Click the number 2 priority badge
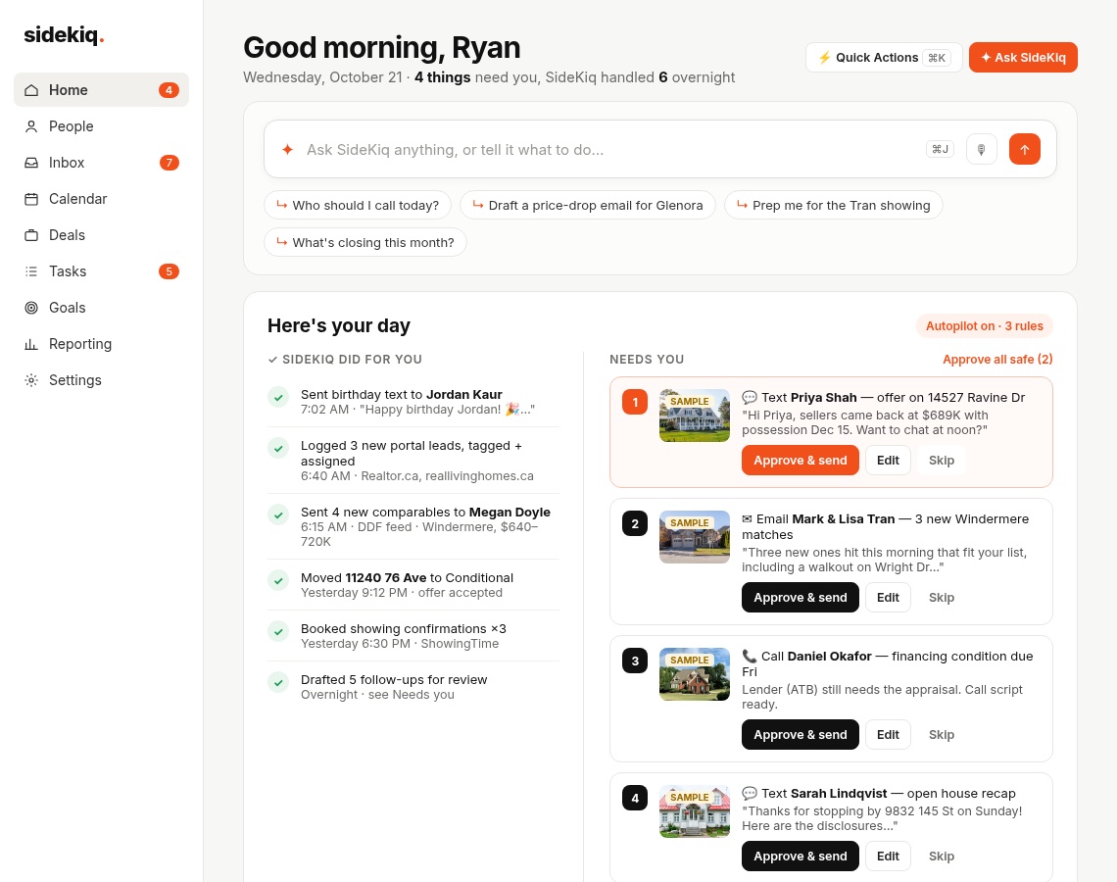 635,523
